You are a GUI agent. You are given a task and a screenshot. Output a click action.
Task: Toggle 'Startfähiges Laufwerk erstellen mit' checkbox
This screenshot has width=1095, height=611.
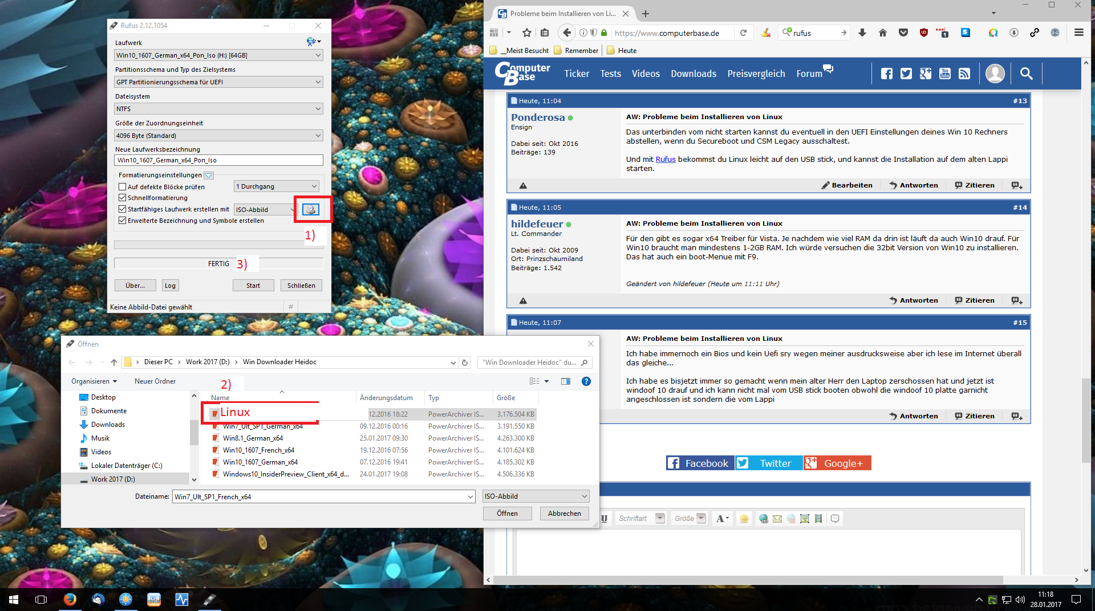click(122, 209)
